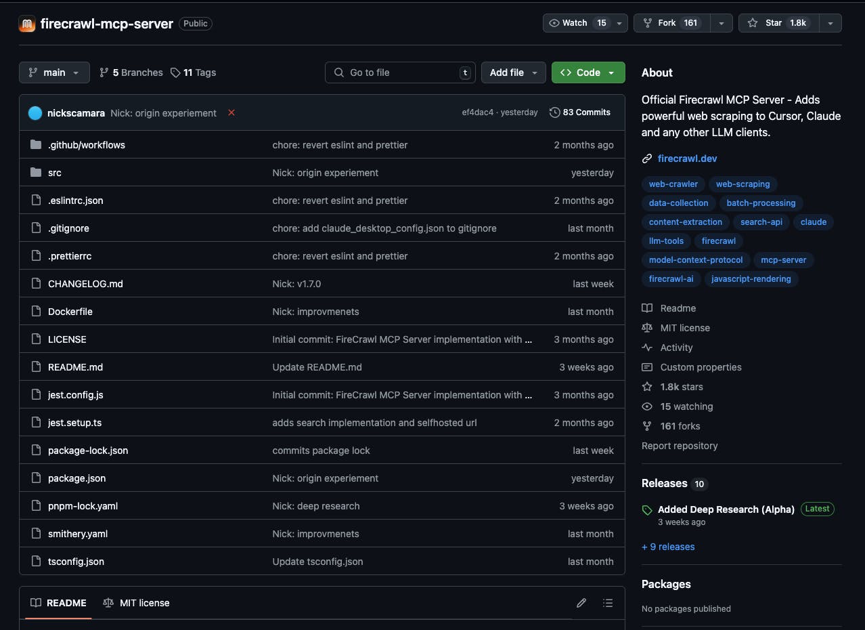Click the failed status X icon on latest commit

coord(231,112)
